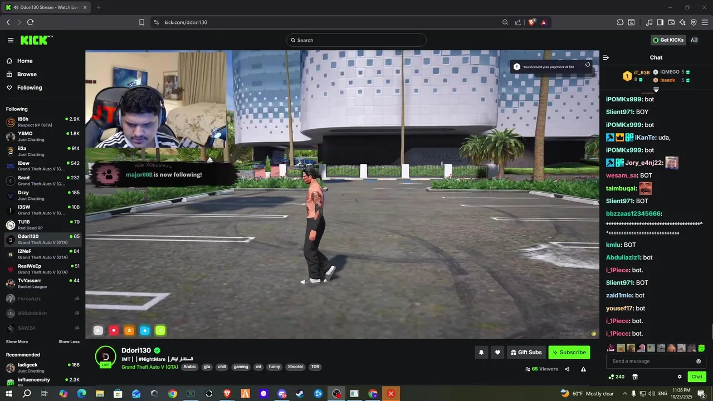
Task: Open the weather widget in taskbar
Action: point(587,394)
